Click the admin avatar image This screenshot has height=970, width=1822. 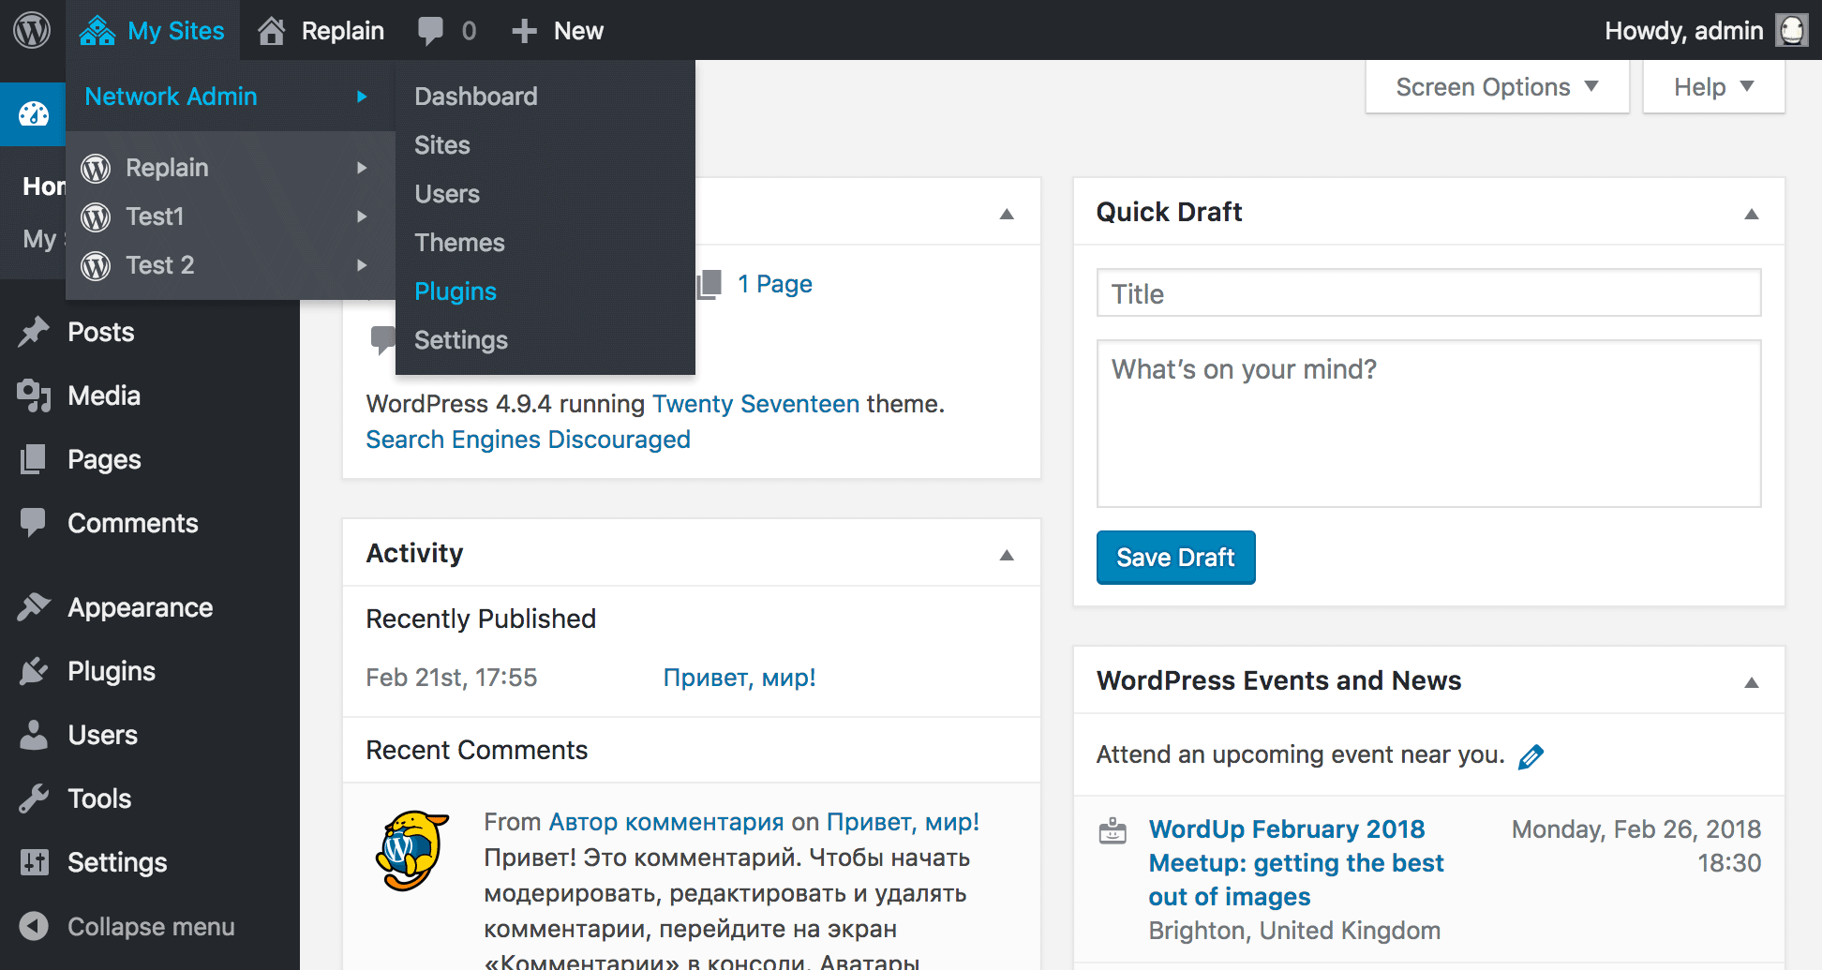pyautogui.click(x=1792, y=30)
